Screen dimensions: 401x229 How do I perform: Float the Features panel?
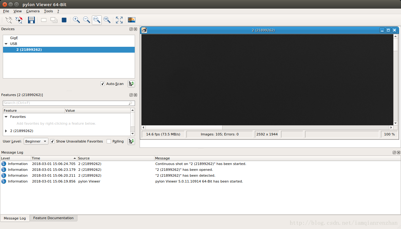tap(131, 95)
